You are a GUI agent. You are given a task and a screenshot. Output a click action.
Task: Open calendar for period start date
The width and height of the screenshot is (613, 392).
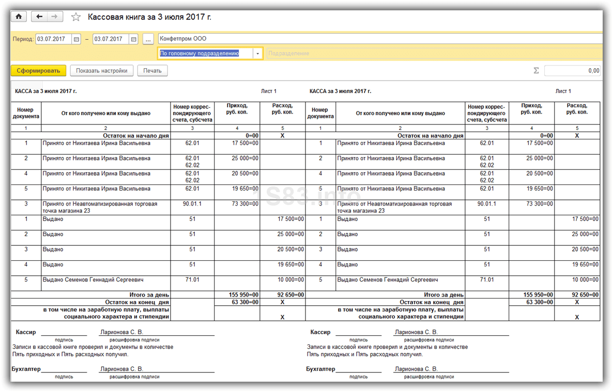[76, 39]
